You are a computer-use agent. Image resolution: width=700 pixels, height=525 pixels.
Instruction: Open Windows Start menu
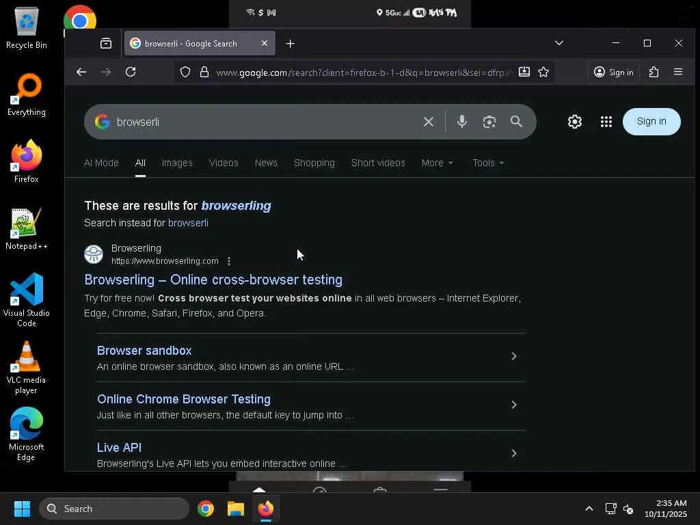pyautogui.click(x=22, y=509)
